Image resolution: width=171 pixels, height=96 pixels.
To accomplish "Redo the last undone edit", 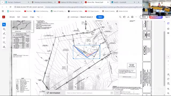I will [42, 17].
